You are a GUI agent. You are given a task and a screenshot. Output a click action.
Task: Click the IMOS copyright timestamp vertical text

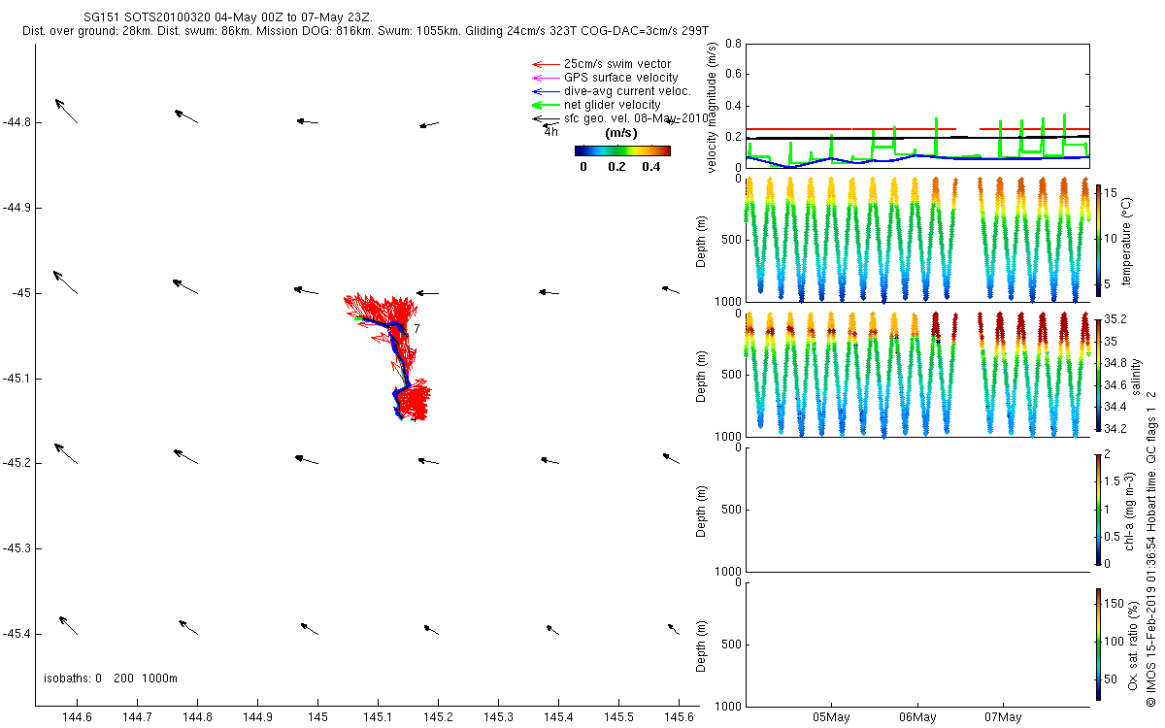coord(1151,547)
